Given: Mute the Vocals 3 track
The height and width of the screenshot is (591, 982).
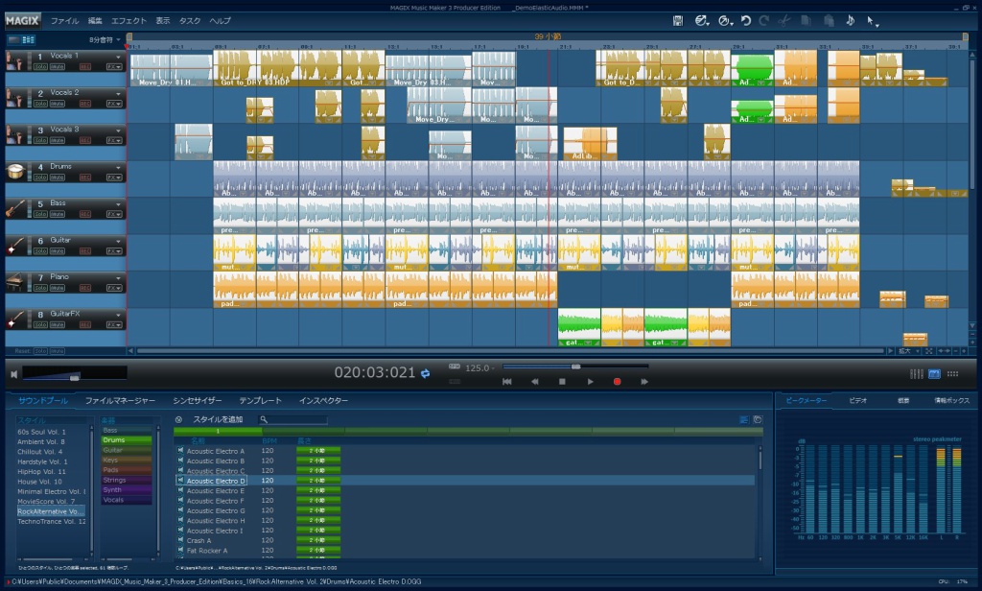Looking at the screenshot, I should tap(57, 140).
